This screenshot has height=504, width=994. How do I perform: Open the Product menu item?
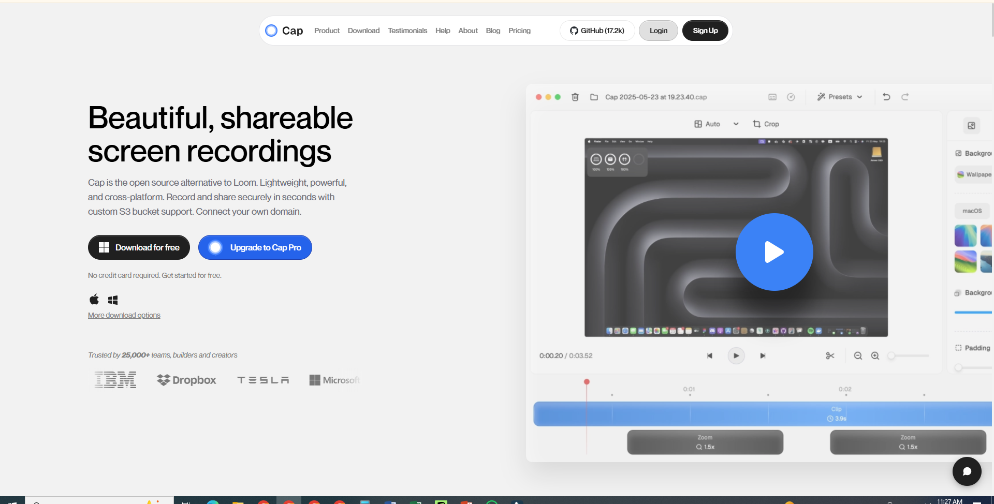pos(327,31)
